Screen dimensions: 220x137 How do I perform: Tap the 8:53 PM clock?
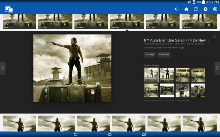[212, 2]
